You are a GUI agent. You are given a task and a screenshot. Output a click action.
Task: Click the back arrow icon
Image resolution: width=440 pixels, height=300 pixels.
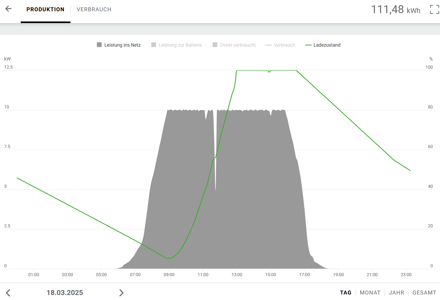8,9
